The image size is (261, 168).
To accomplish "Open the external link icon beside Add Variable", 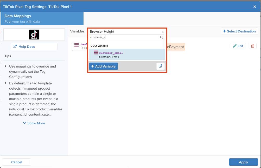I will pos(160,66).
